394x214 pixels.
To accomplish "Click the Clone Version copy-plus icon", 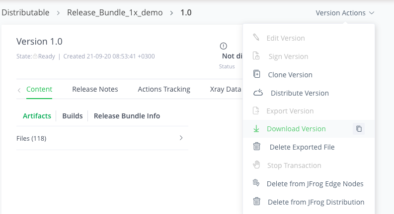I will (256, 74).
